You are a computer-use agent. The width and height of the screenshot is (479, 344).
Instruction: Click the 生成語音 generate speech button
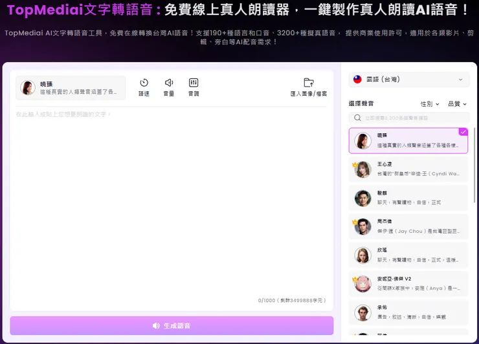[172, 326]
